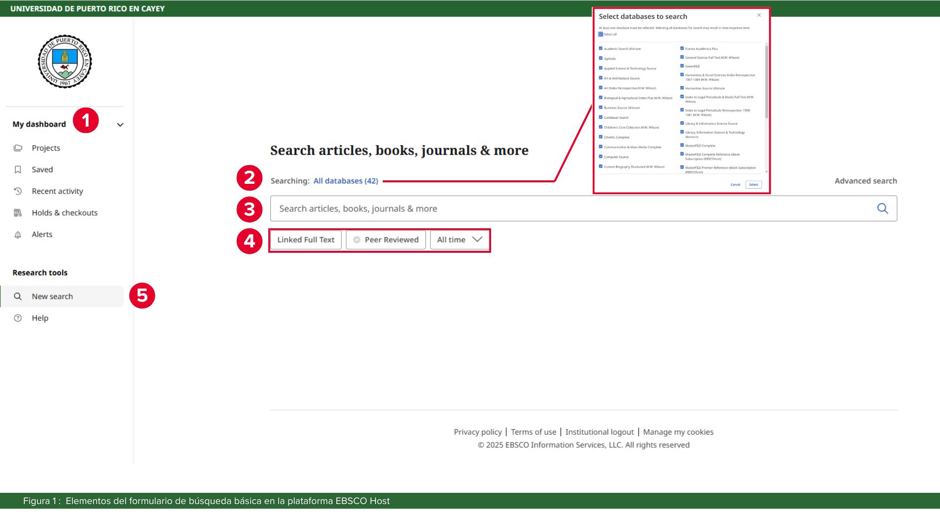Image resolution: width=940 pixels, height=528 pixels.
Task: Run search with the magnifying glass icon
Action: (883, 208)
